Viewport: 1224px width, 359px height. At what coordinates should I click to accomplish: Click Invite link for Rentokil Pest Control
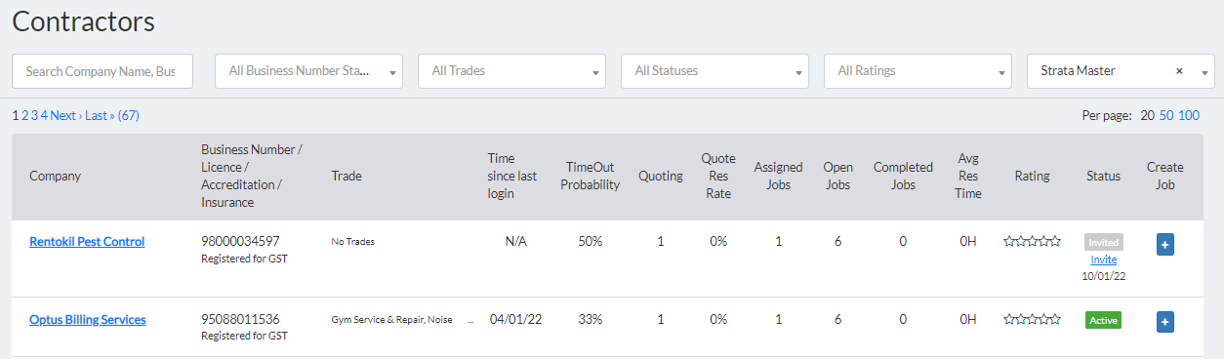click(1103, 259)
